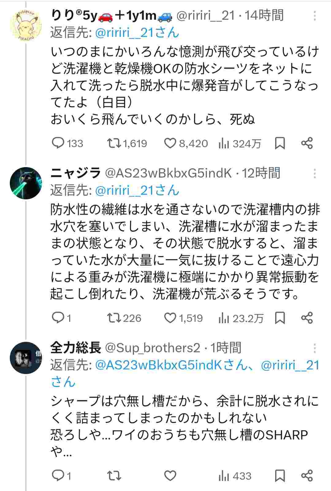Share the first tweet by りり
The height and width of the screenshot is (491, 331).
[x=307, y=143]
